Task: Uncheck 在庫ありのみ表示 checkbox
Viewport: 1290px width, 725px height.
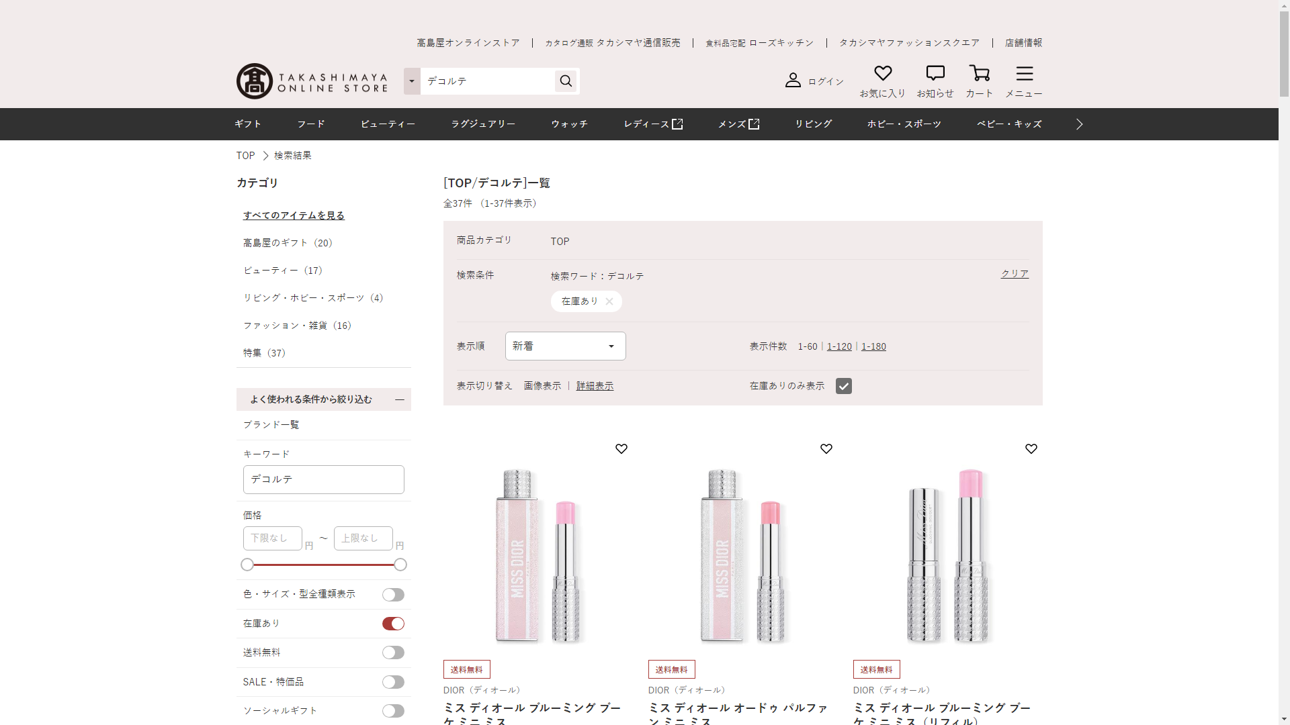Action: tap(843, 386)
